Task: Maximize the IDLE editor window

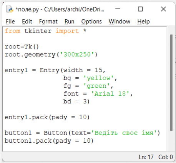Action: [x=140, y=9]
